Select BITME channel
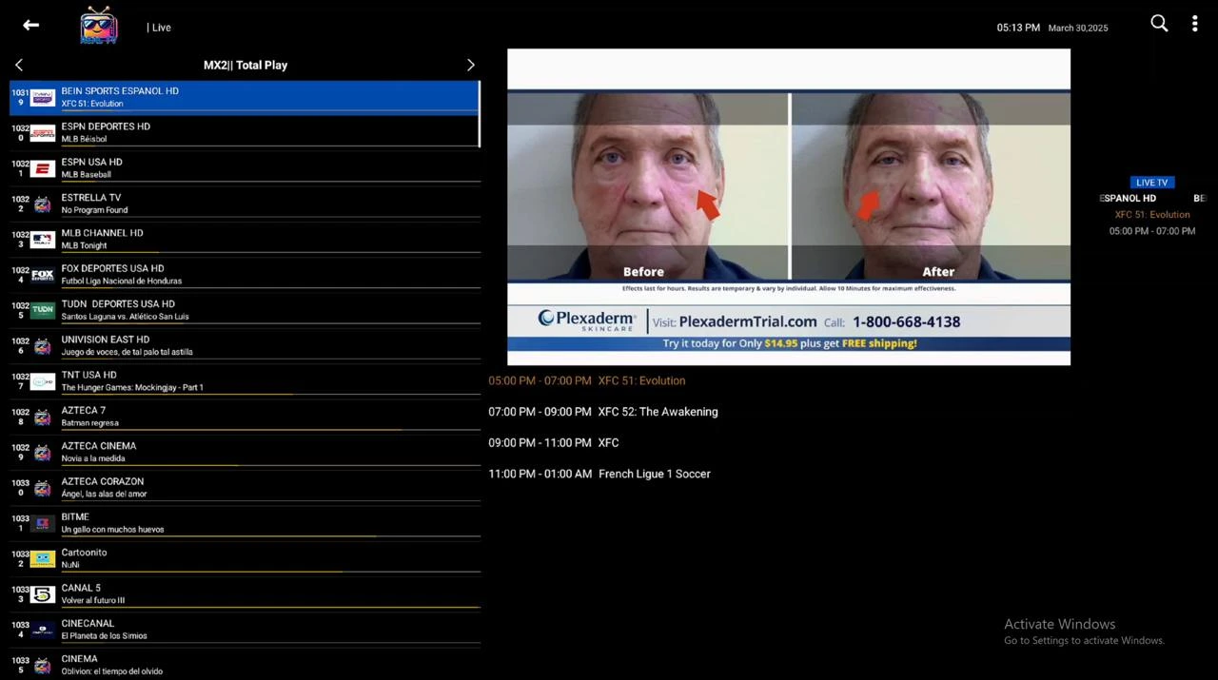 coord(245,523)
